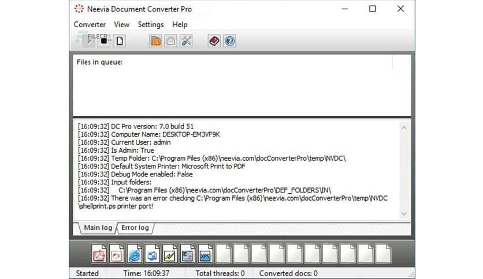Click the log scrollbar up arrow
The image size is (483, 279).
[x=404, y=127]
